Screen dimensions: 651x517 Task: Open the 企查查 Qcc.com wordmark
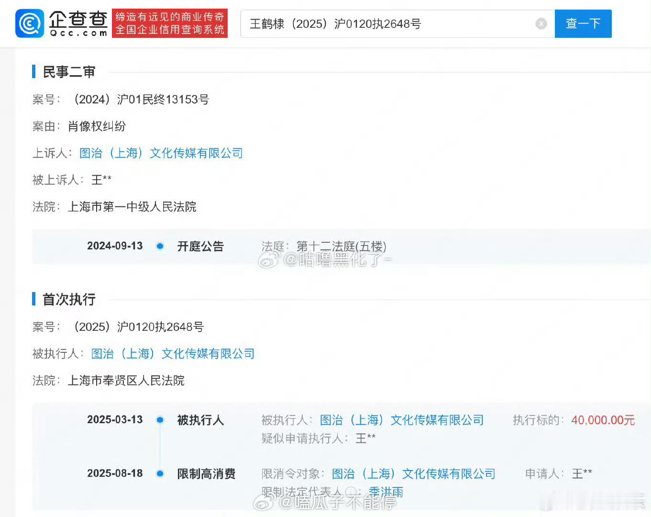point(79,23)
